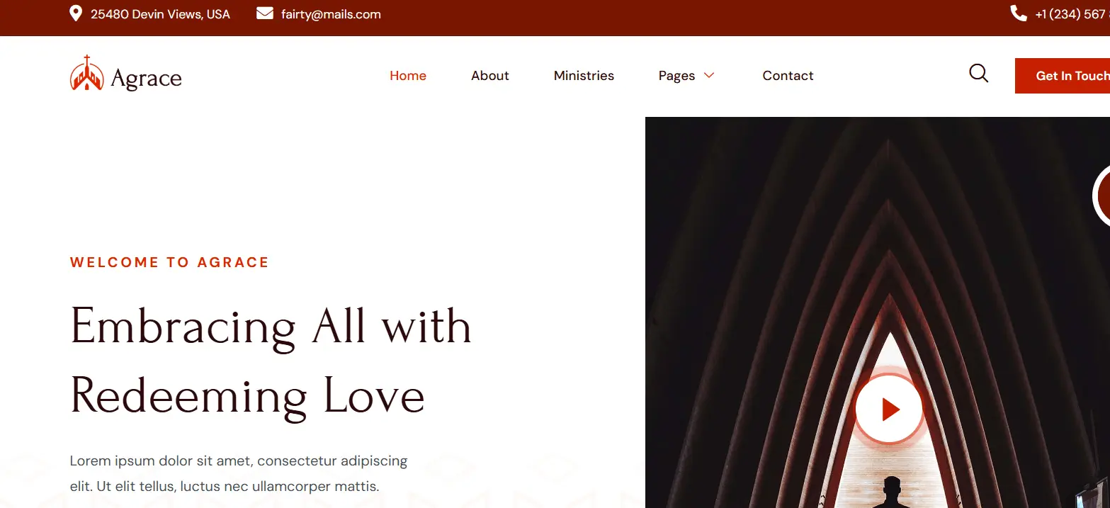This screenshot has height=508, width=1110.
Task: Click the envelope email icon
Action: point(265,13)
